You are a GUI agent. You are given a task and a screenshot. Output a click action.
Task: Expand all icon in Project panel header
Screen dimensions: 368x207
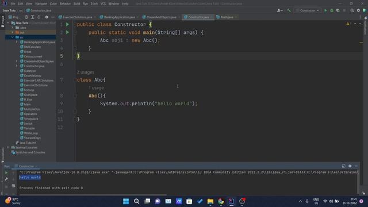click(33, 17)
